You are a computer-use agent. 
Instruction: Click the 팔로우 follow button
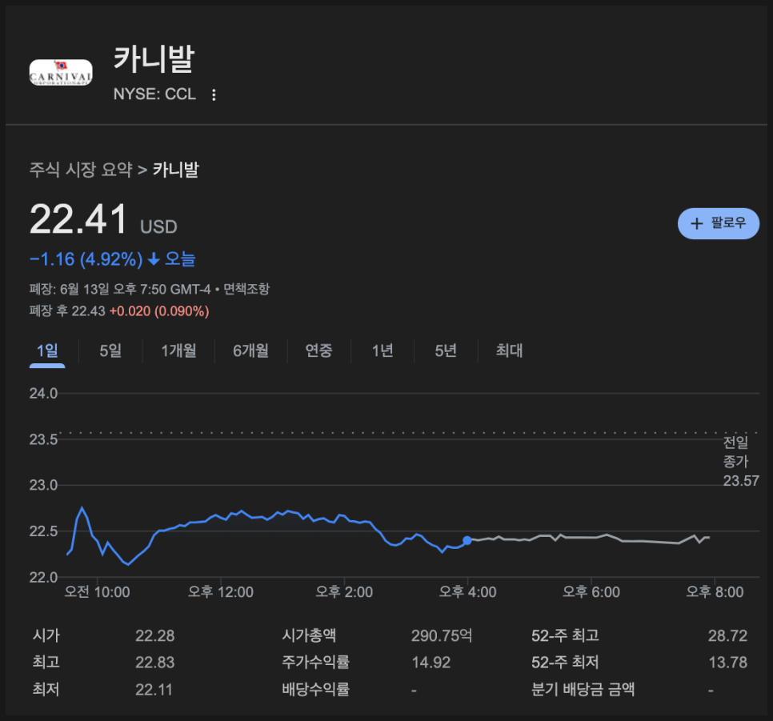click(x=719, y=223)
